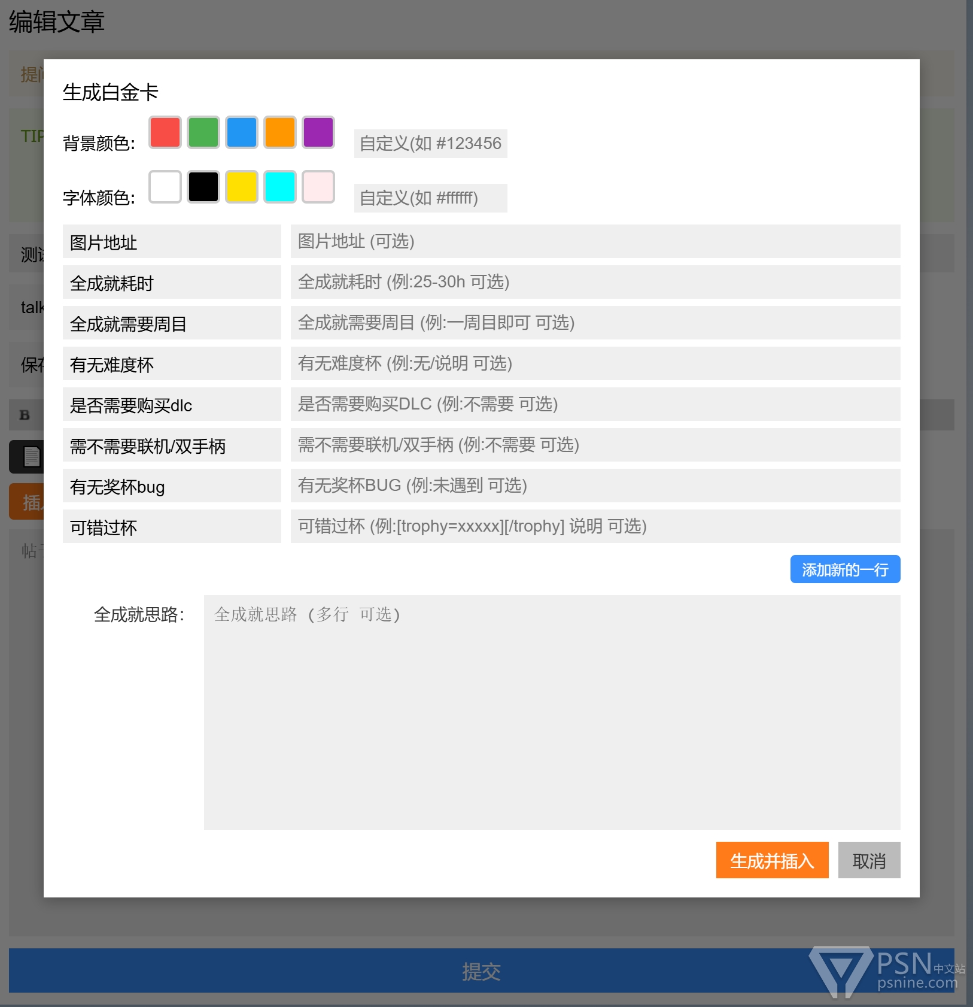Choose the light pink font color swatch
Screen dimensions: 973x1007
[318, 187]
